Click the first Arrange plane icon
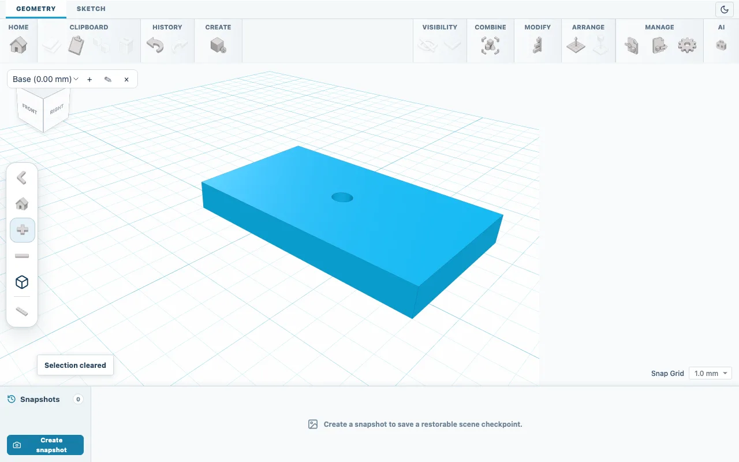This screenshot has width=739, height=462. 576,45
